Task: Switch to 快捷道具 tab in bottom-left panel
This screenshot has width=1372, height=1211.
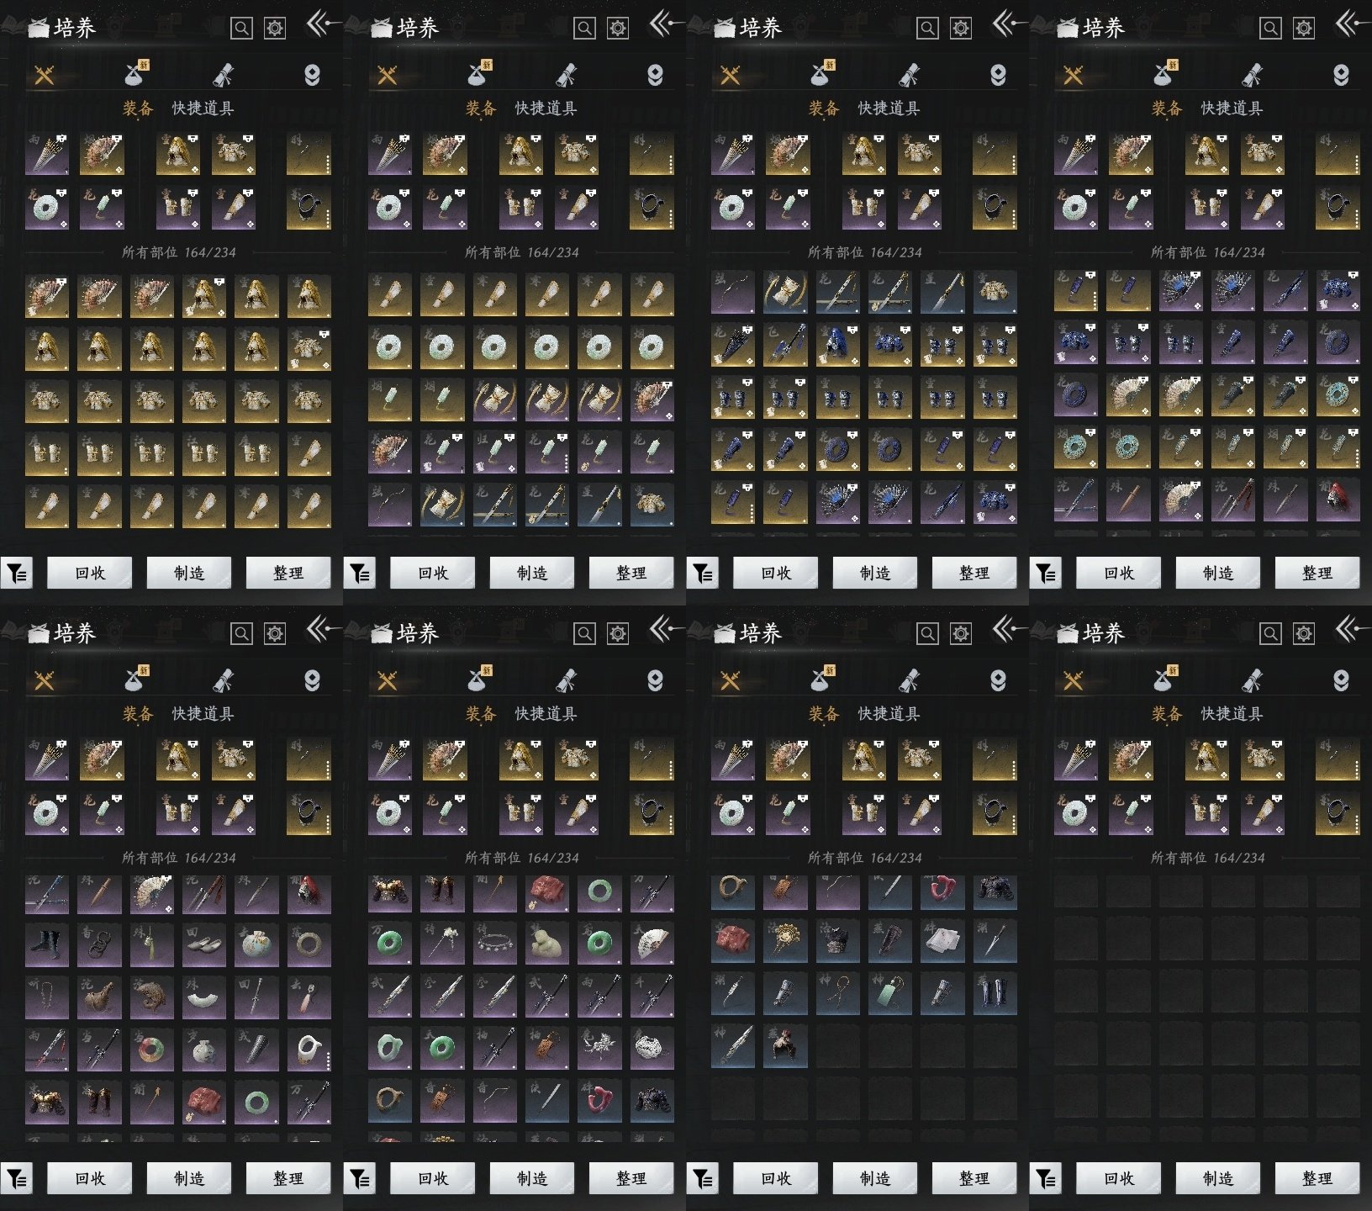Action: 203,714
